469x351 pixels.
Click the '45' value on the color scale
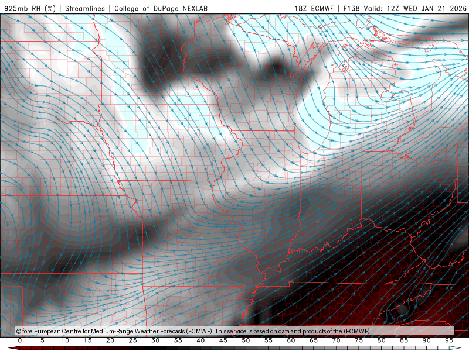click(223, 340)
